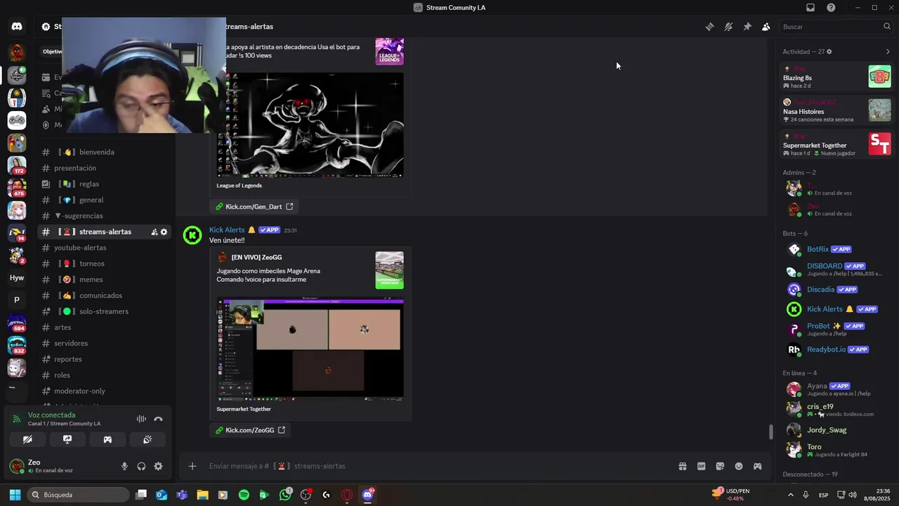Select the bienvenida channel
This screenshot has width=899, height=506.
pos(104,152)
